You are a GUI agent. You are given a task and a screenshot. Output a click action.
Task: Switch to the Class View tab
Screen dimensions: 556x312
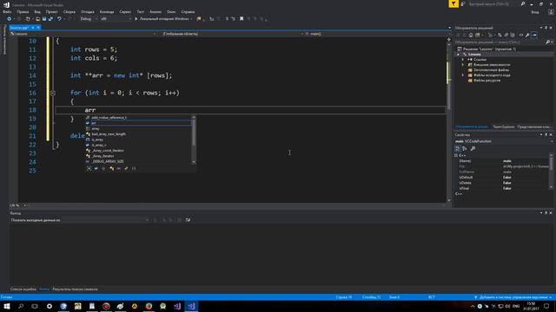tap(534, 127)
